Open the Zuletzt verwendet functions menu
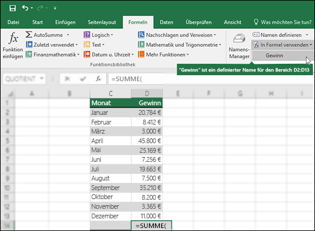 [x=52, y=45]
